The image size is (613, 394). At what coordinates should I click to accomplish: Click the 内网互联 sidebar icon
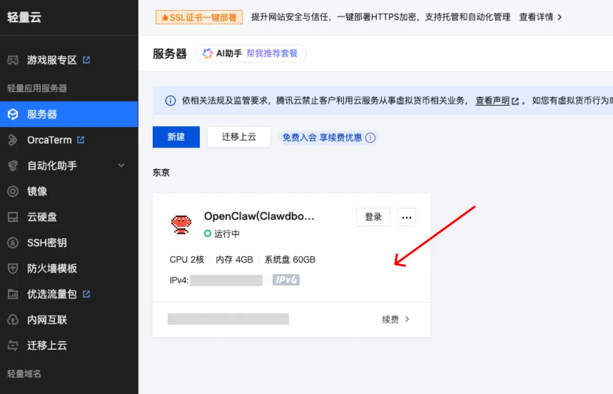point(13,320)
